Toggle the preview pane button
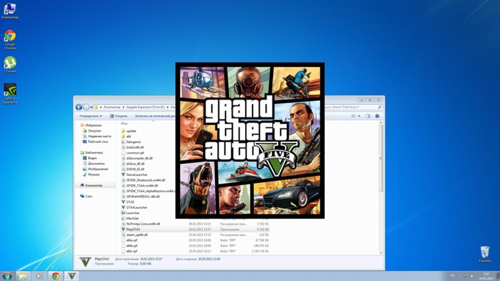This screenshot has width=500, height=281. pyautogui.click(x=367, y=116)
